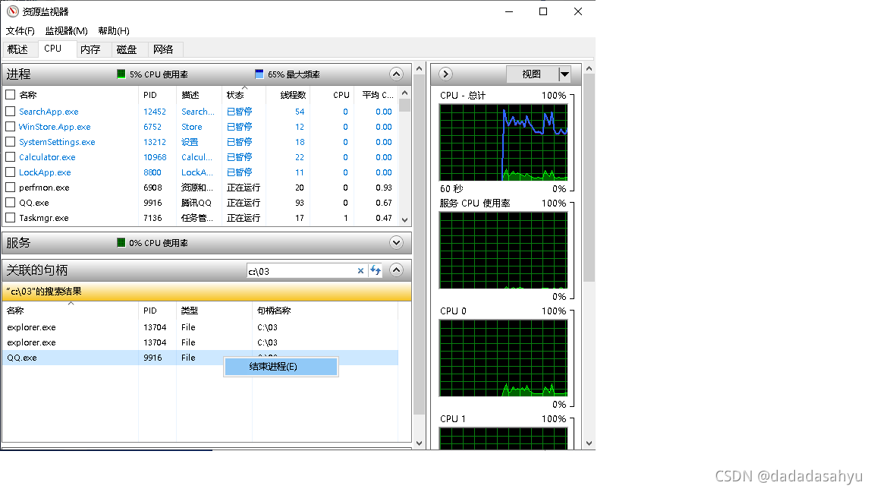Screen dimensions: 874x492
Task: Sort processes by 状态 column header
Action: point(244,95)
